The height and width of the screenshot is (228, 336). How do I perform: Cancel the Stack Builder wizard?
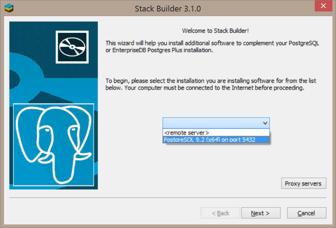coord(307,213)
